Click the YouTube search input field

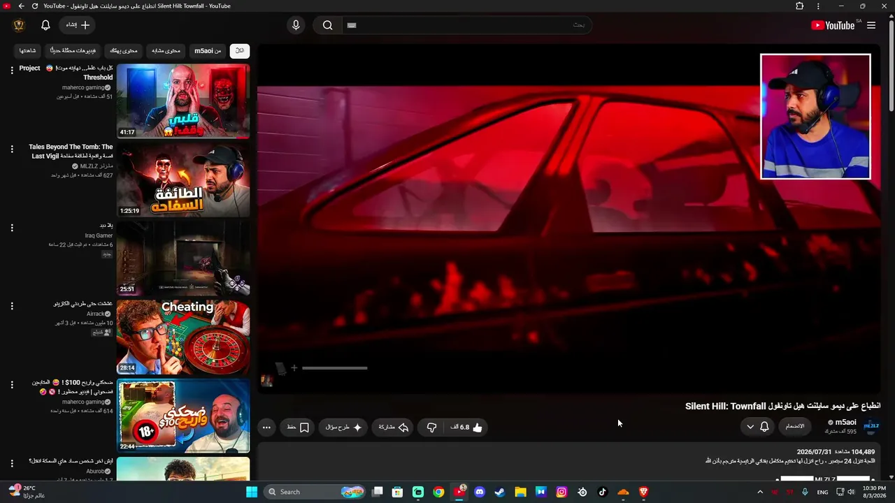coord(467,25)
